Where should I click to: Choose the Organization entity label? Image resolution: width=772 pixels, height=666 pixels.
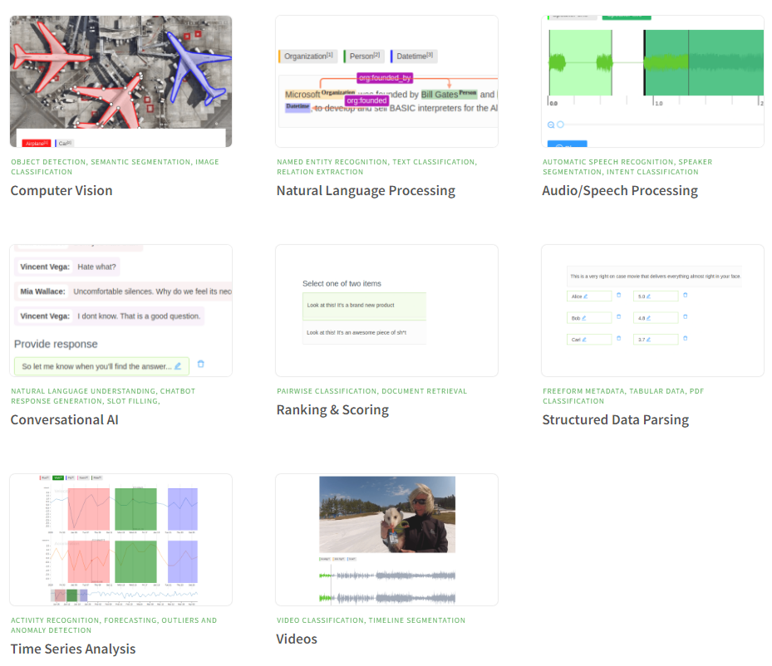point(308,56)
